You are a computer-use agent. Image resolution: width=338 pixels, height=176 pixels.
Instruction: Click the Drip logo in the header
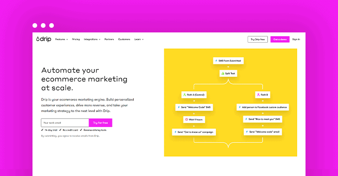44,39
